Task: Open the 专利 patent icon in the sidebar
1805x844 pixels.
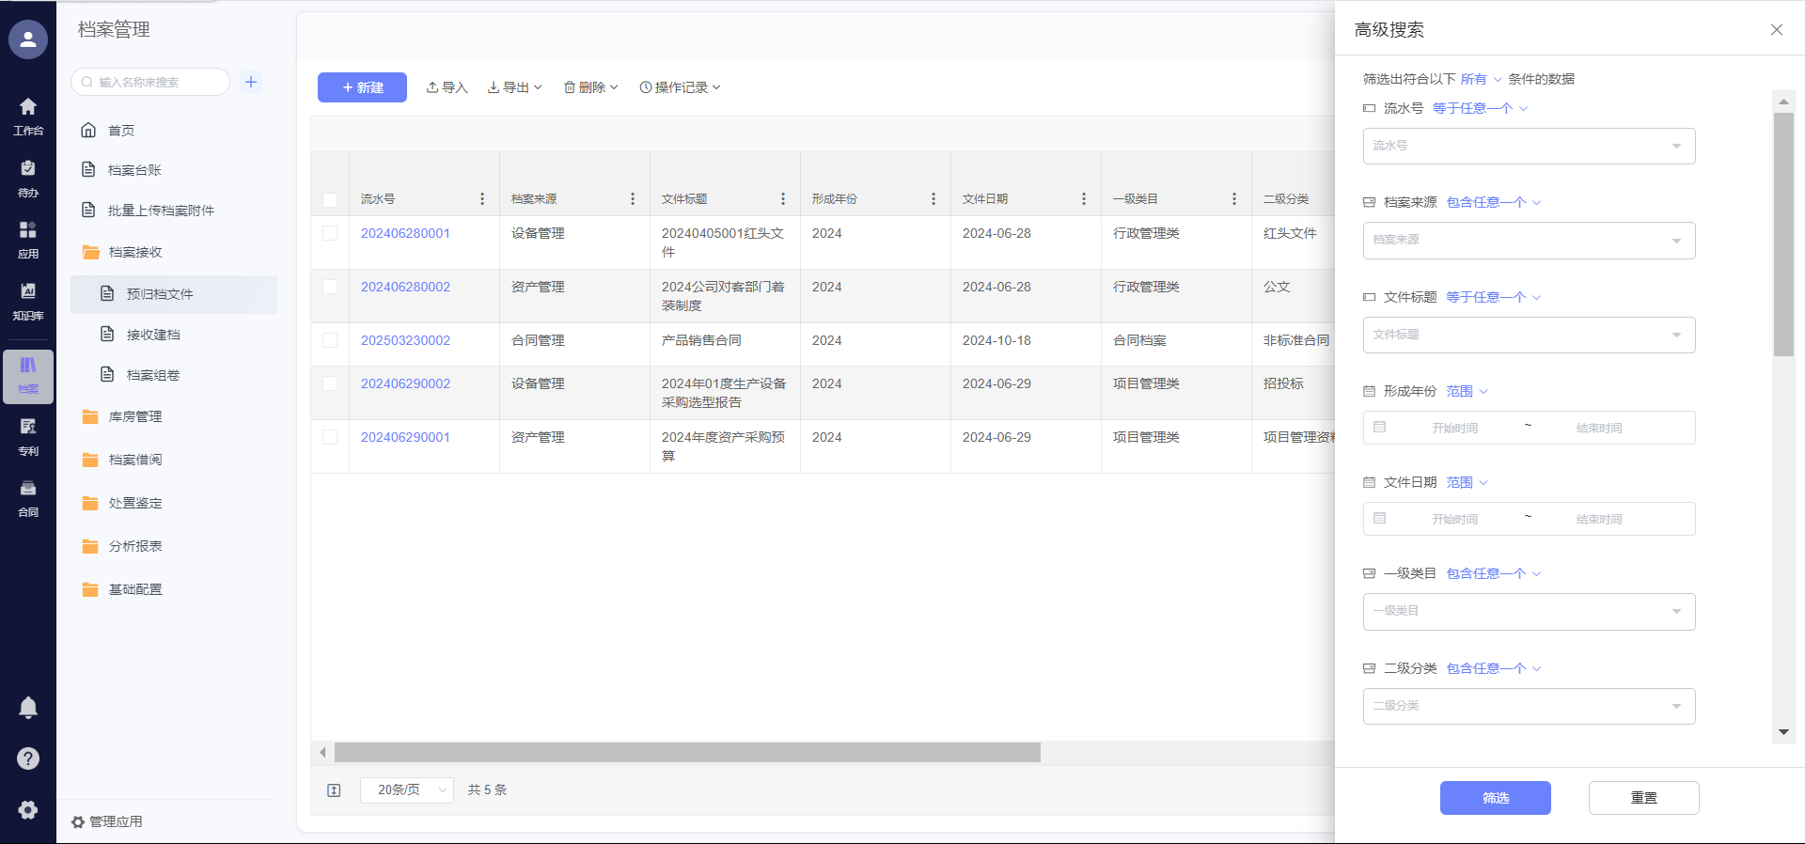Action: click(28, 436)
